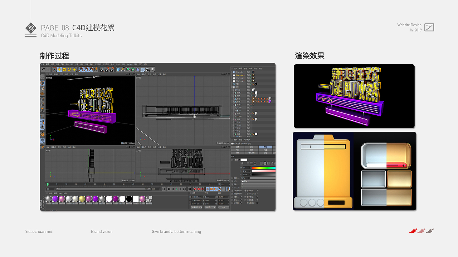Expand the 空白.3 object group
Image resolution: width=458 pixels, height=257 pixels.
(x=233, y=122)
